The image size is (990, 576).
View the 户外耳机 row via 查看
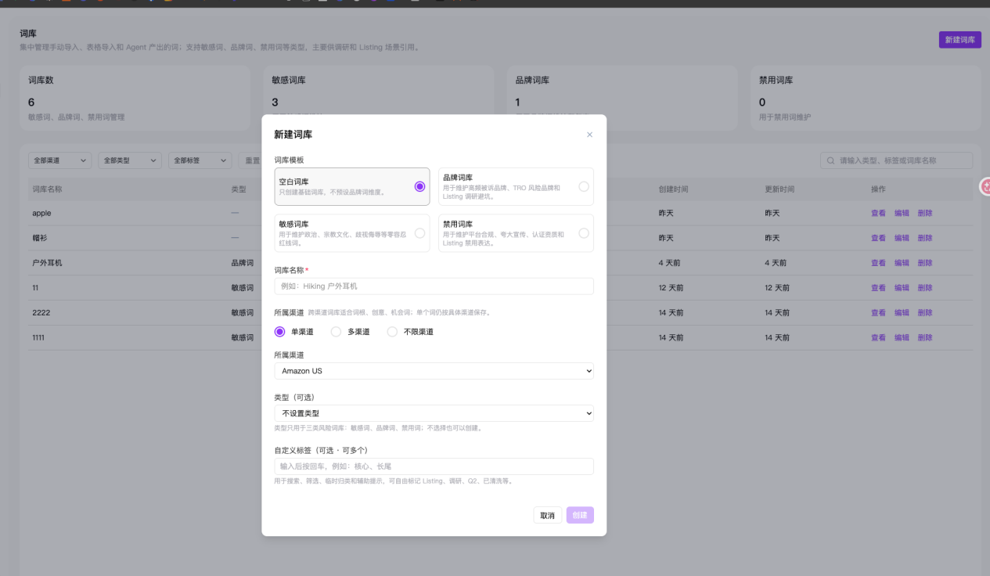click(878, 263)
